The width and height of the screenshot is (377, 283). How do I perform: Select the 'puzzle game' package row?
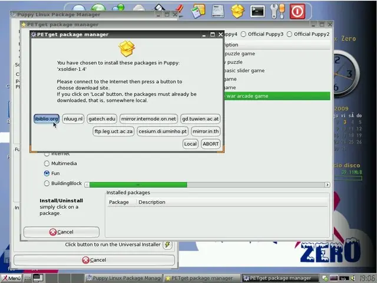point(277,54)
